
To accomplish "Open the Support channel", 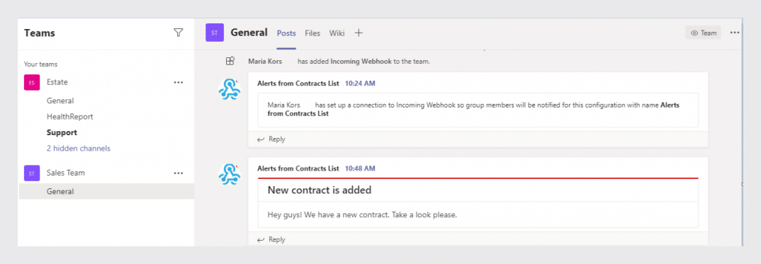I will (62, 132).
